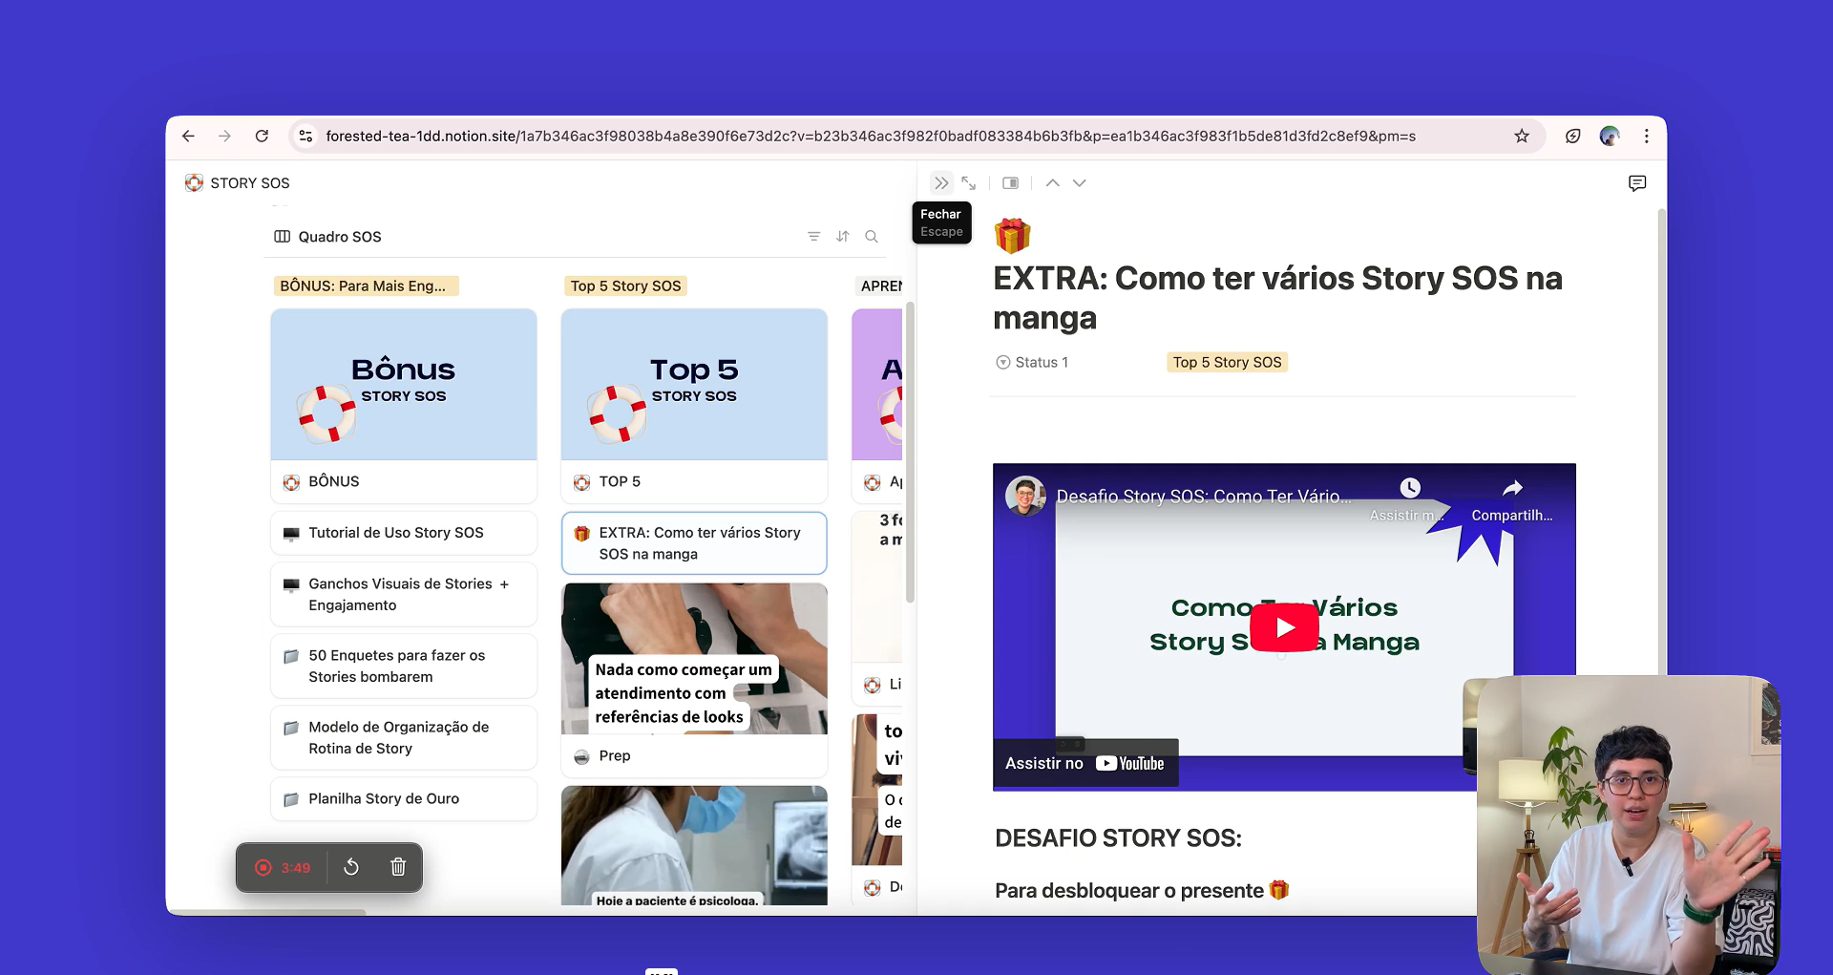Image resolution: width=1833 pixels, height=975 pixels.
Task: Open Modelo de Organização de Rotina card
Action: [x=404, y=737]
